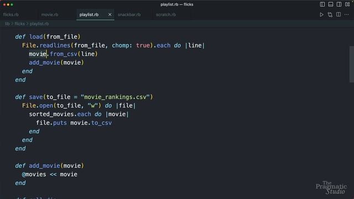354x199 pixels.
Task: Split the editor to the right
Action: 339,15
